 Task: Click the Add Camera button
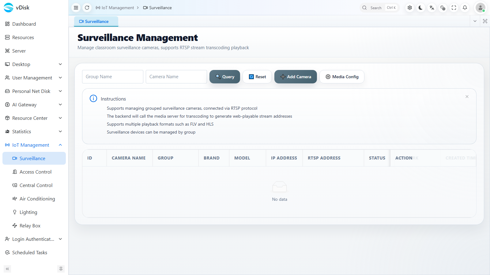pyautogui.click(x=296, y=77)
